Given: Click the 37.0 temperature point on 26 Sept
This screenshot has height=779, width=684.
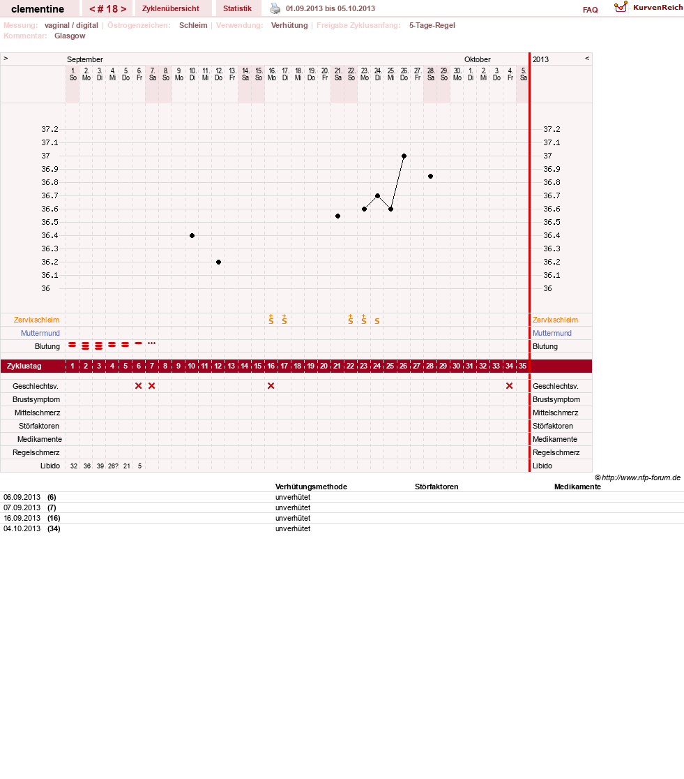Looking at the screenshot, I should (x=404, y=156).
